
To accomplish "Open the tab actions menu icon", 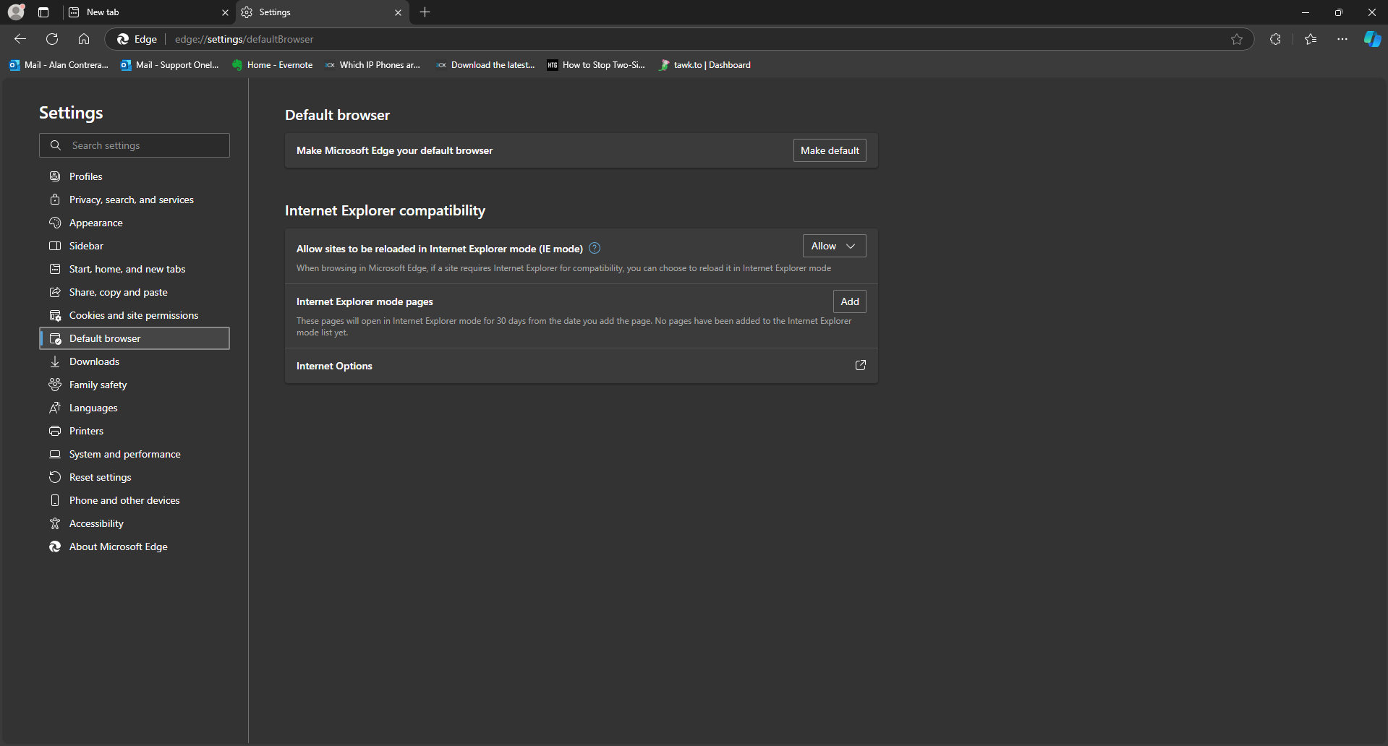I will click(x=43, y=12).
